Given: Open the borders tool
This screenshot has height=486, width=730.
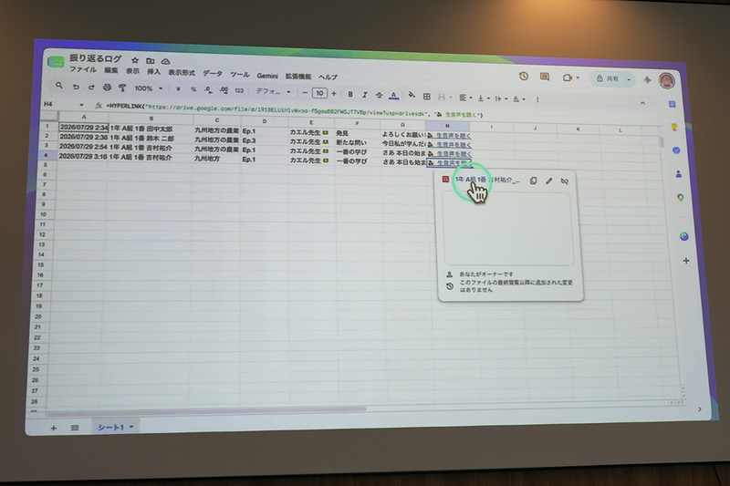Looking at the screenshot, I should click(426, 97).
